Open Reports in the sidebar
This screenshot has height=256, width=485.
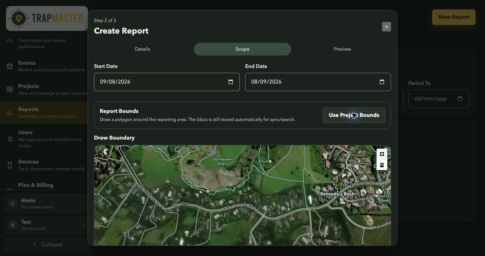[x=47, y=112]
